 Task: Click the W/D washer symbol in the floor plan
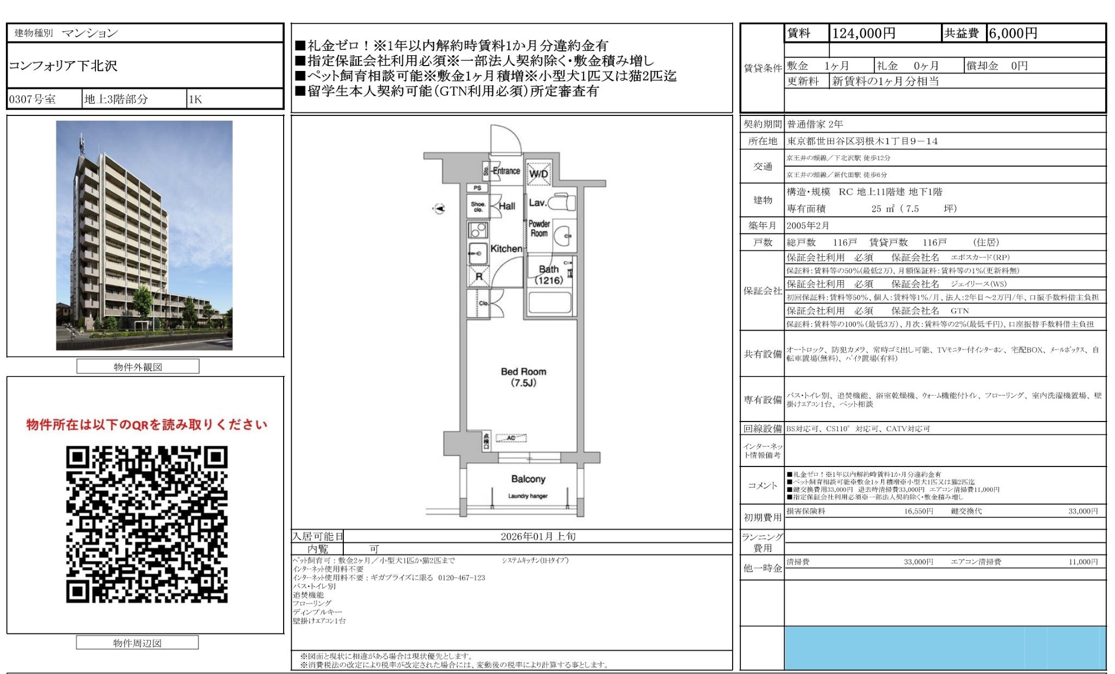(x=539, y=173)
